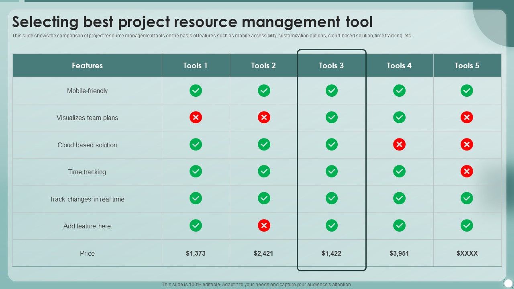
Task: Select the $3,951 price for Tools 4
Action: pyautogui.click(x=399, y=253)
